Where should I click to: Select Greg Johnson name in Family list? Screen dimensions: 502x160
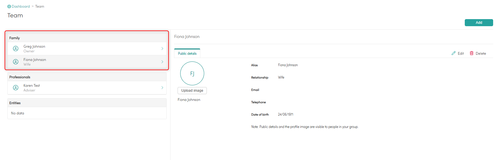pos(34,46)
